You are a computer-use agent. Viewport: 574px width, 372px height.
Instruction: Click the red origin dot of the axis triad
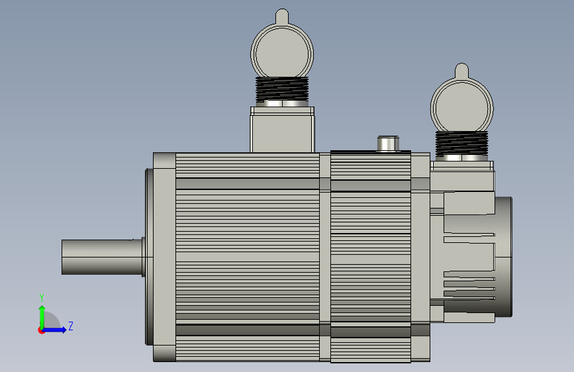coord(41,330)
